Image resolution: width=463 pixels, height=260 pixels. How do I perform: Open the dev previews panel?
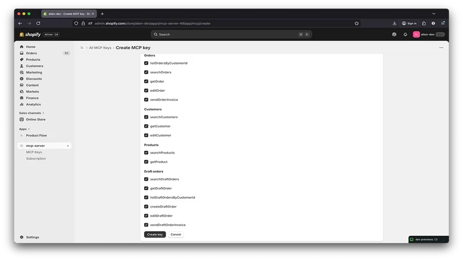pyautogui.click(x=425, y=239)
